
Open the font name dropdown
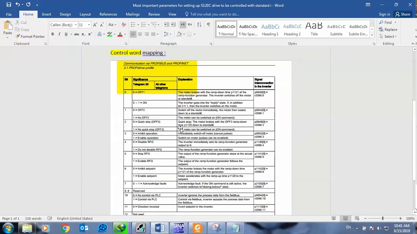click(x=76, y=25)
